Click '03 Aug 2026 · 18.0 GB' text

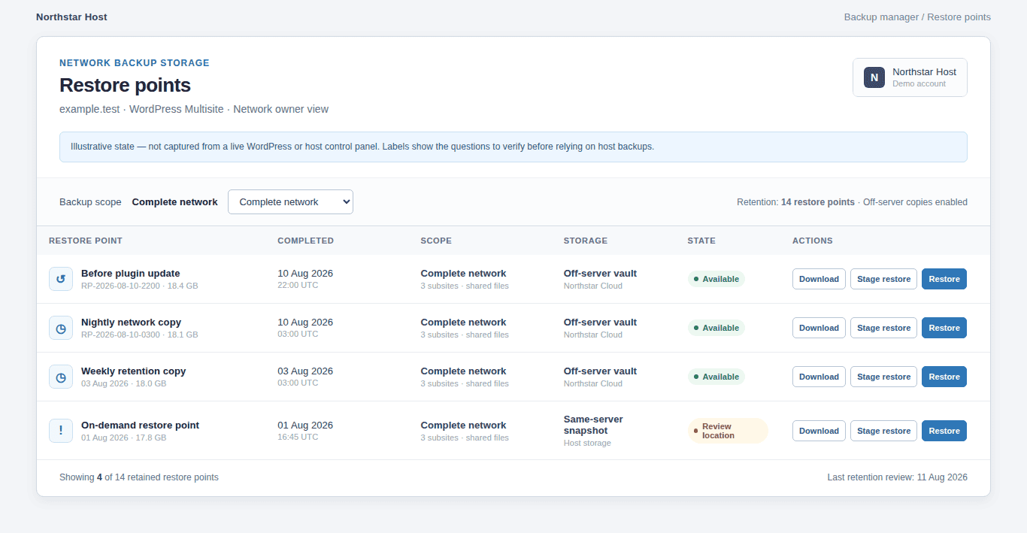[x=123, y=383]
